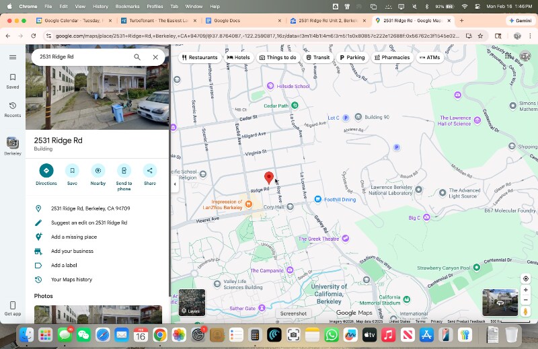Show your location with the target icon
Image resolution: width=538 pixels, height=349 pixels.
(x=526, y=278)
